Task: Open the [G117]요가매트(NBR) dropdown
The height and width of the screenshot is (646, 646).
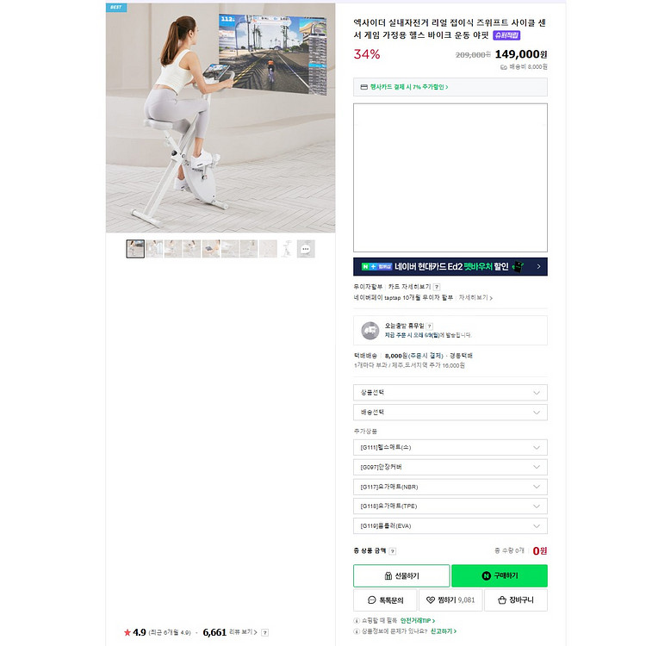Action: tap(450, 487)
